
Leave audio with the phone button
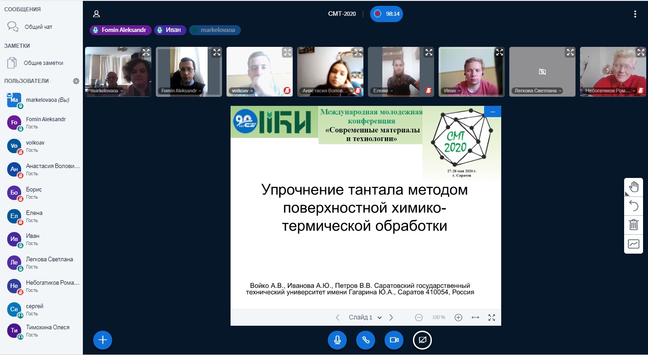366,340
